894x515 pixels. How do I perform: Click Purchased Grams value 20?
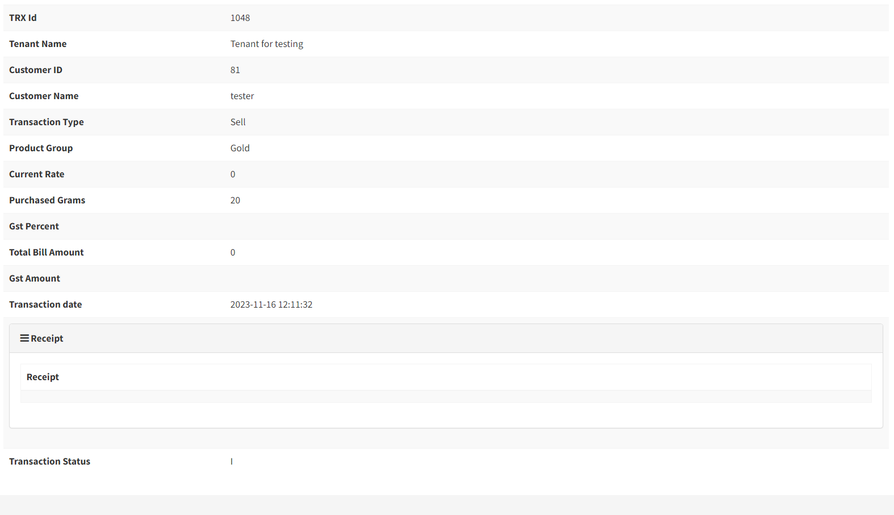235,201
